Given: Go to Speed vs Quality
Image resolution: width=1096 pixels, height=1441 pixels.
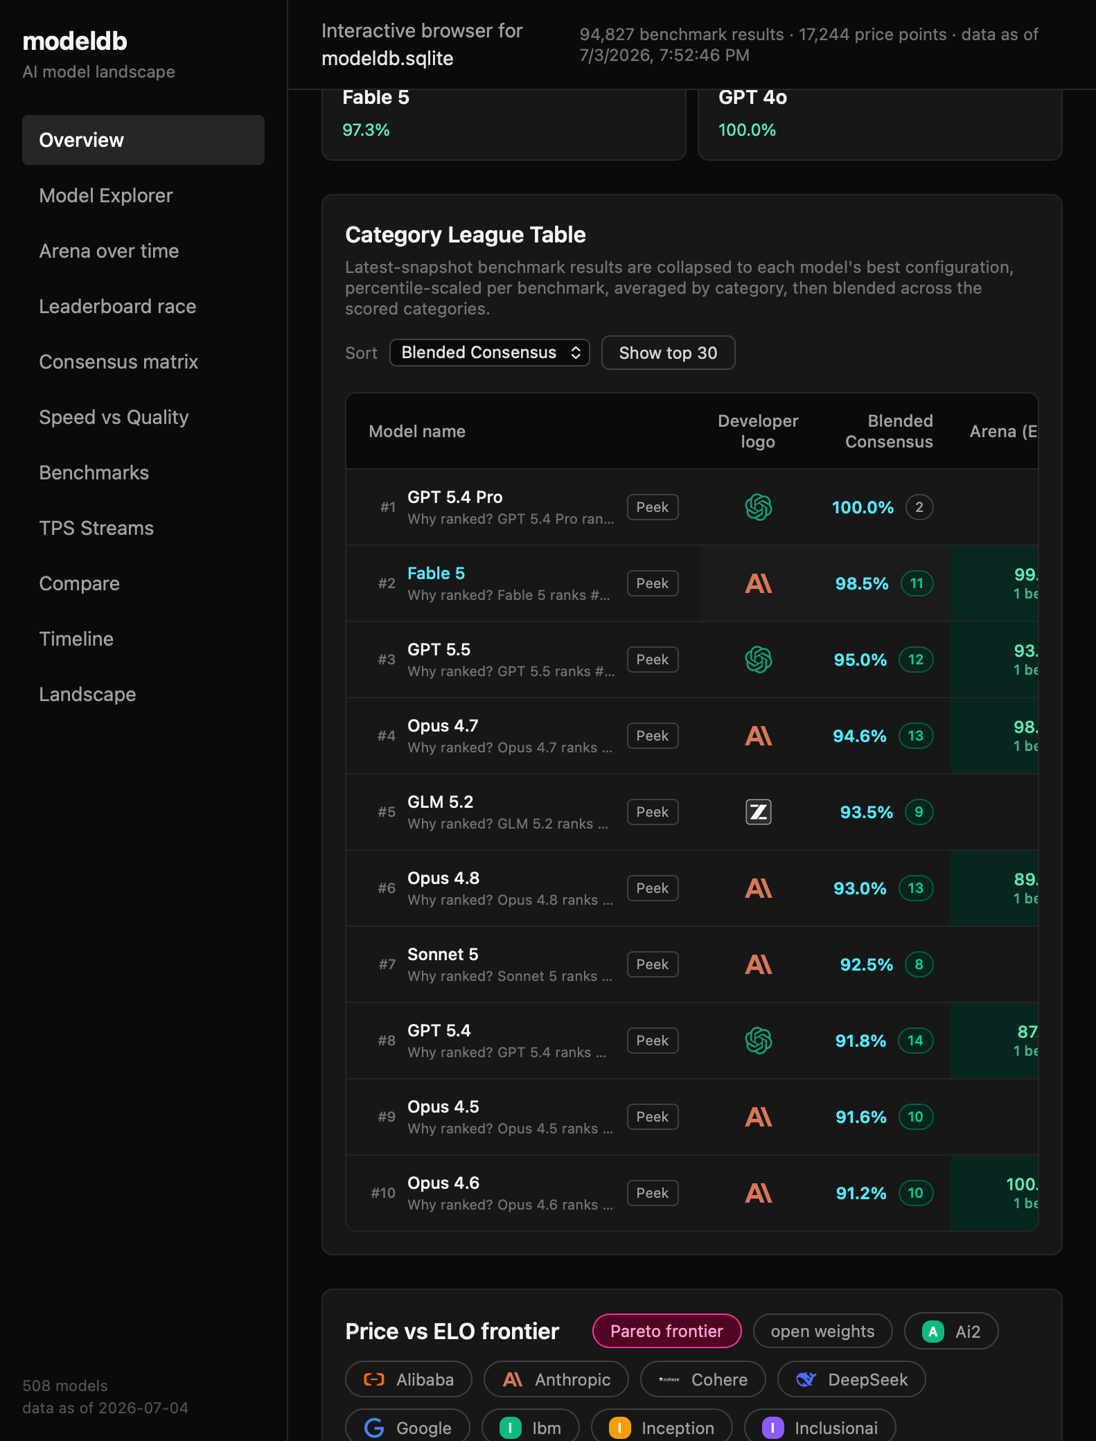Looking at the screenshot, I should [143, 417].
